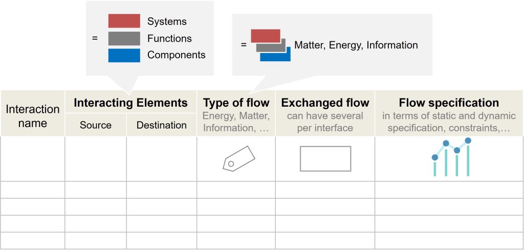
Task: Select the red Systems color swatch
Action: [x=124, y=21]
